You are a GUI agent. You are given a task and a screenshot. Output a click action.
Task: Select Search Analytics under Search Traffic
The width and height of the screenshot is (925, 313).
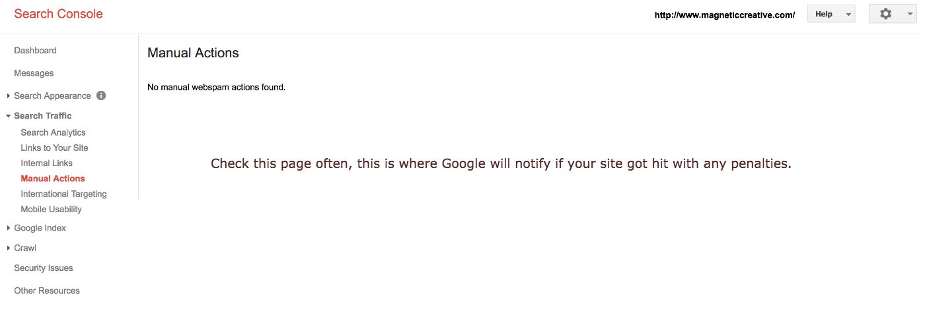tap(53, 132)
